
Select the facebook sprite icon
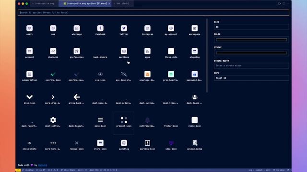click(100, 28)
